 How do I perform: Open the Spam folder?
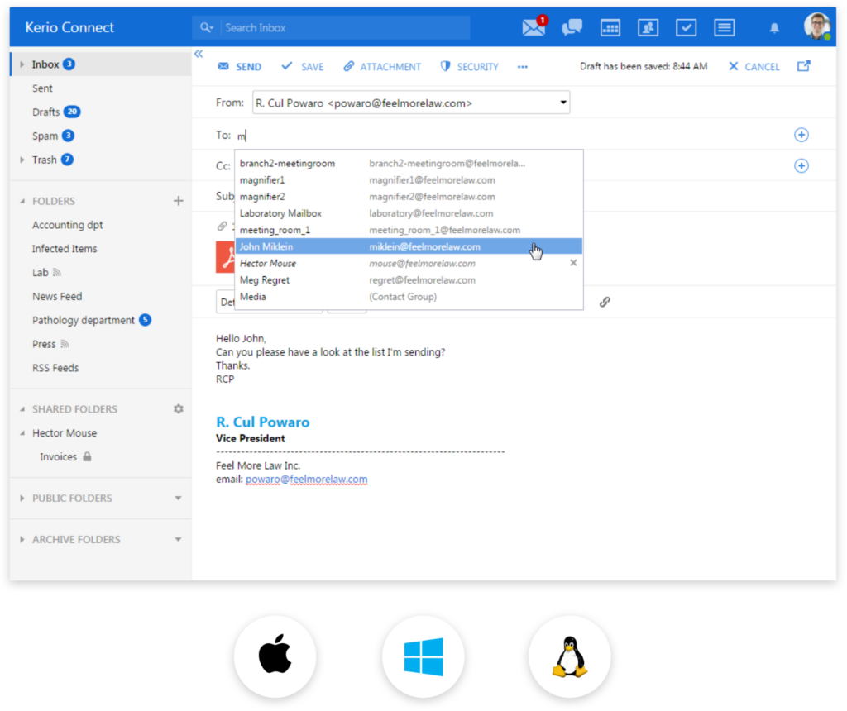[x=45, y=136]
